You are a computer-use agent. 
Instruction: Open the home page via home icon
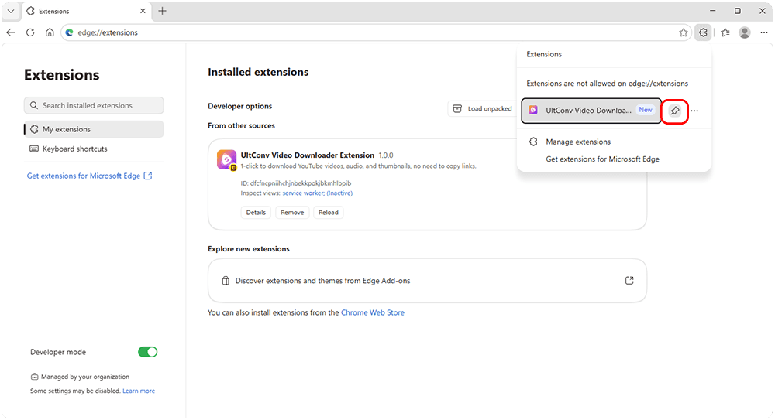pyautogui.click(x=50, y=32)
